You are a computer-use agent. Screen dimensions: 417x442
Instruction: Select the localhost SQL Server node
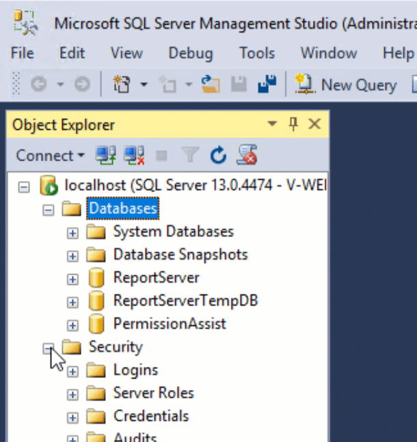pyautogui.click(x=196, y=185)
